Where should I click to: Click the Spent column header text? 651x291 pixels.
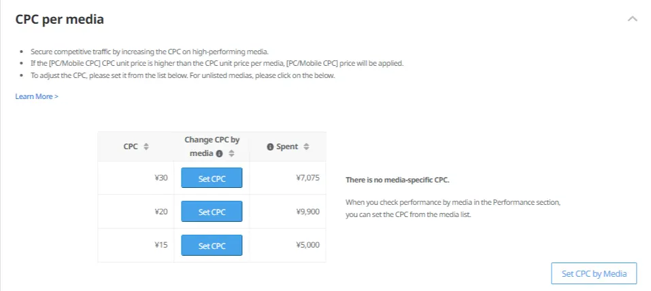pyautogui.click(x=287, y=147)
